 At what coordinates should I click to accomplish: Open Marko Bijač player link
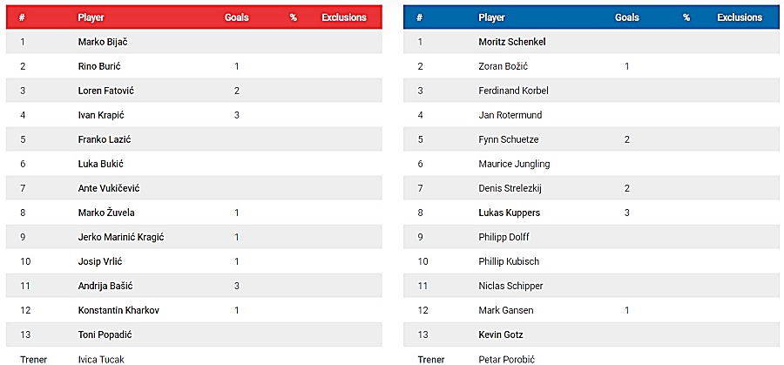click(x=103, y=42)
